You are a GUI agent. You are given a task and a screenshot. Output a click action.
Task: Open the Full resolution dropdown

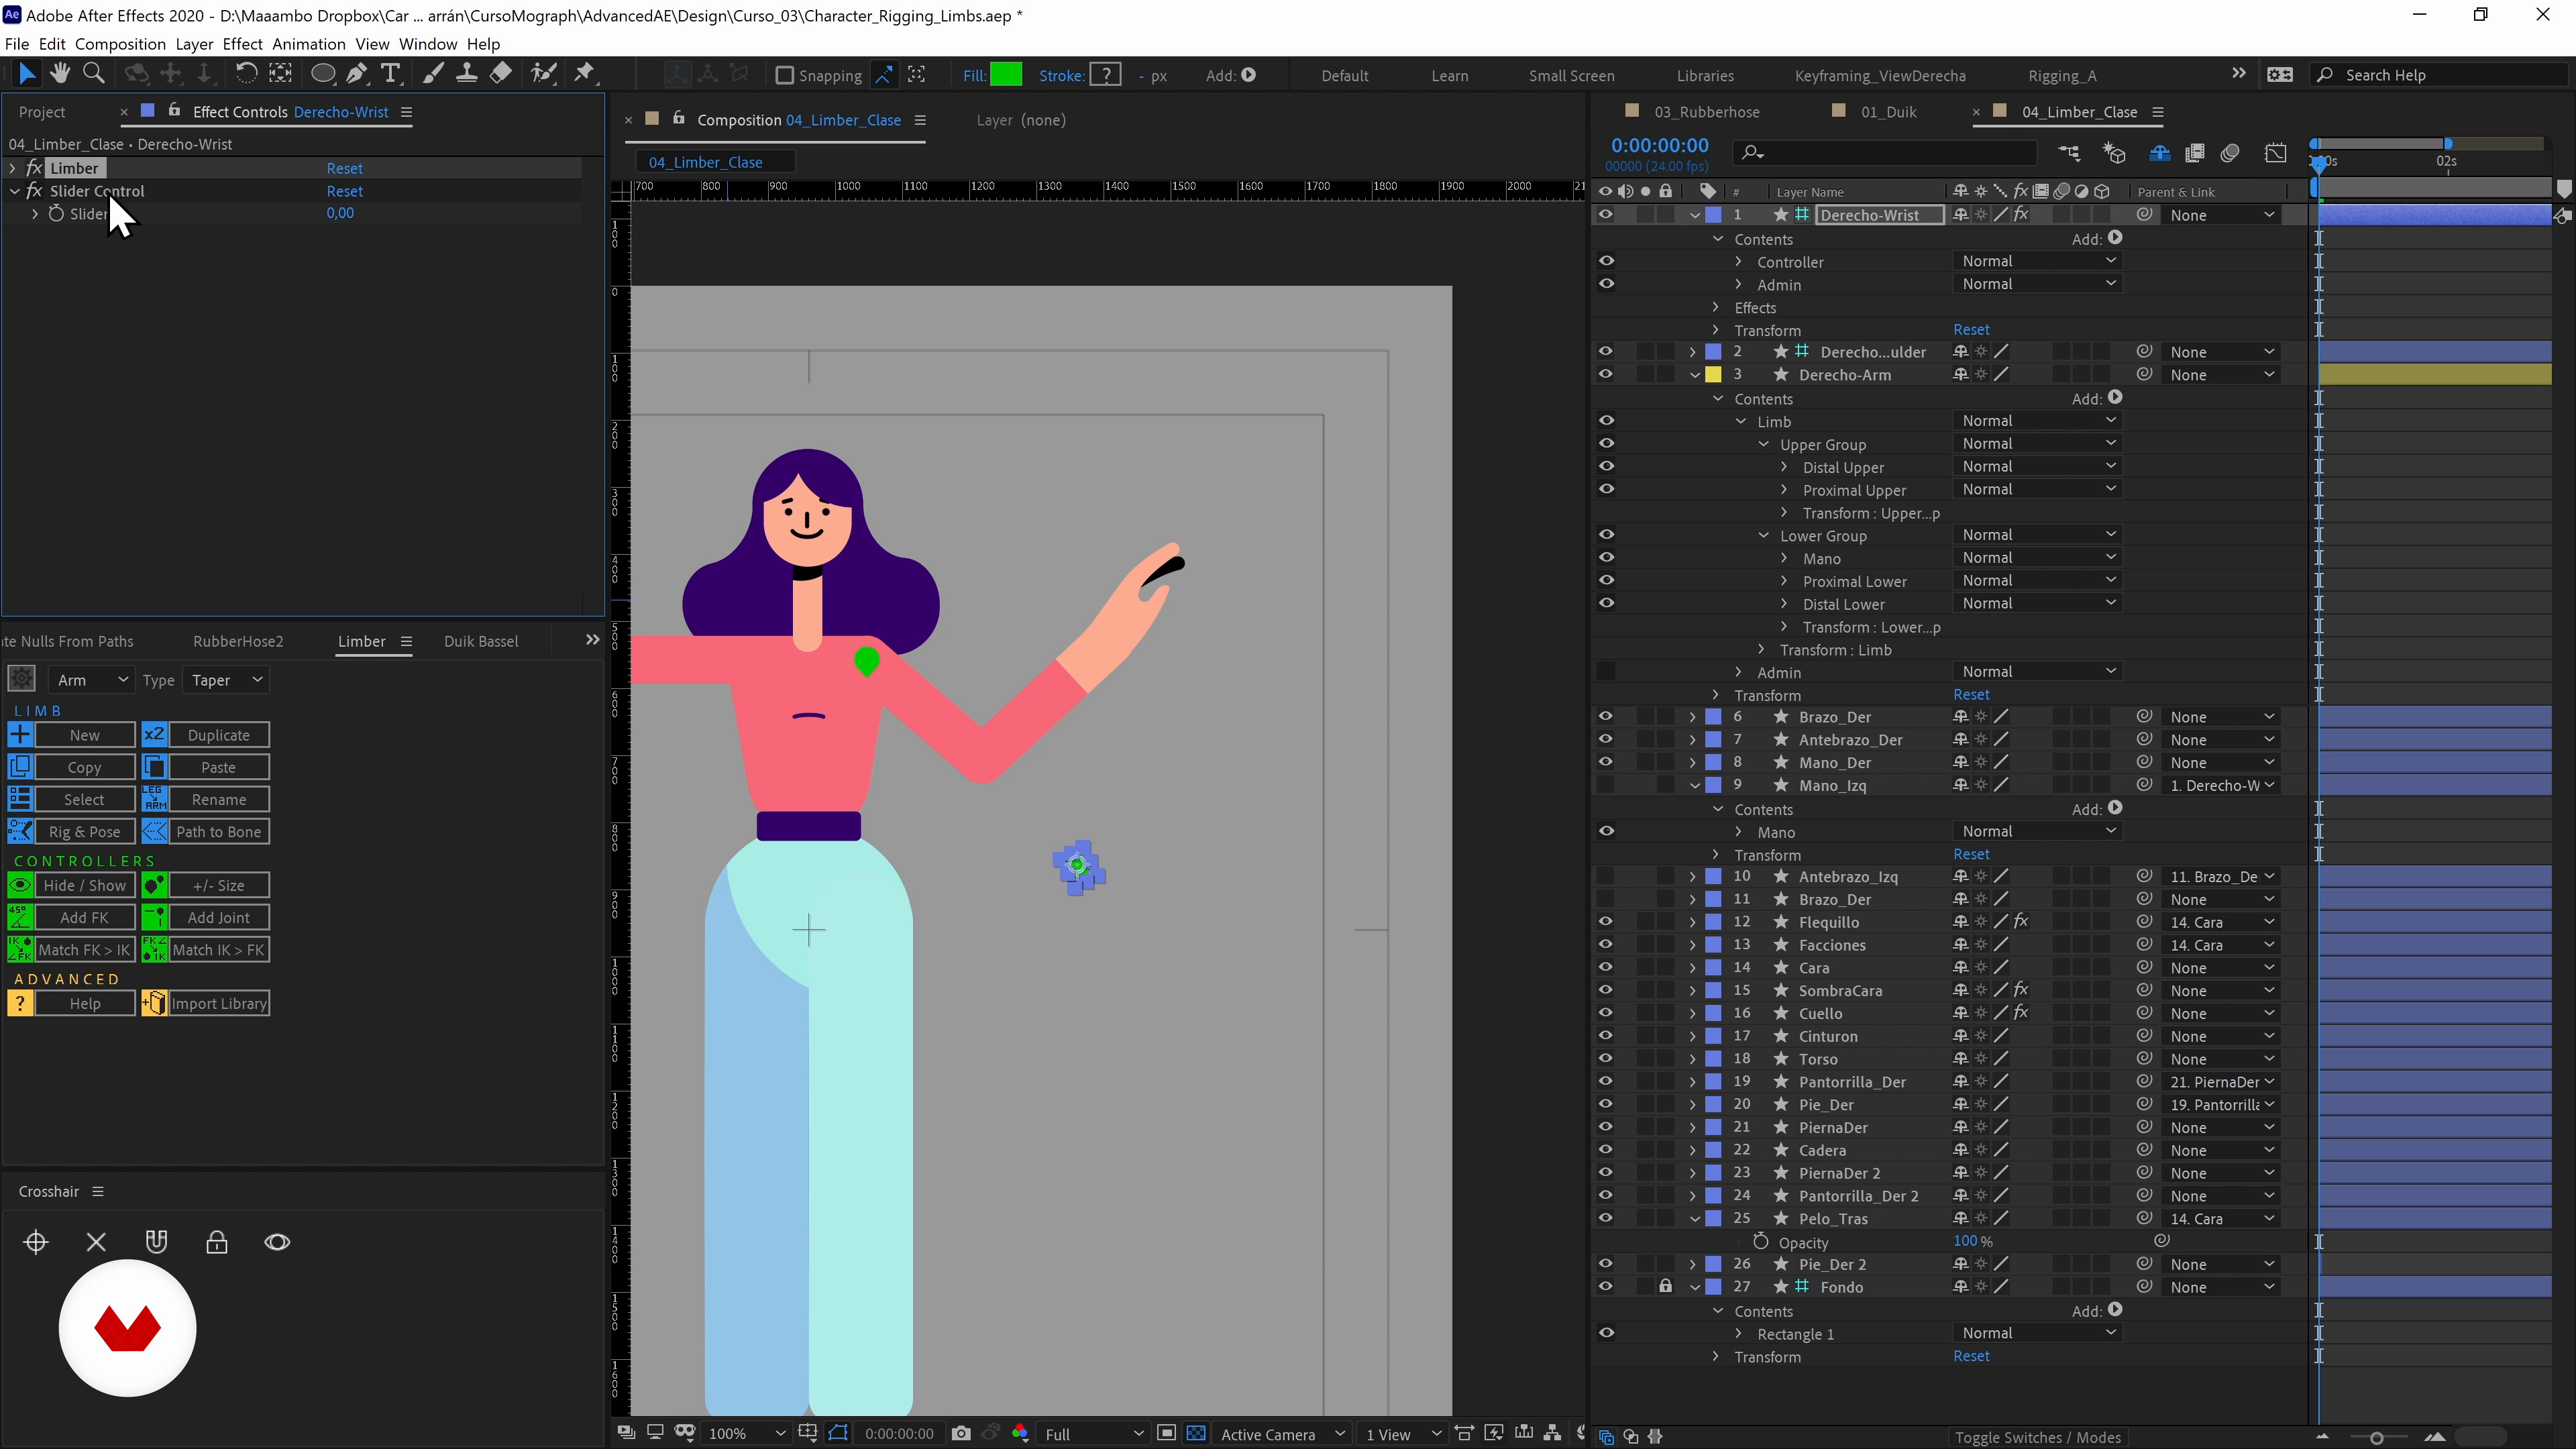(1093, 1433)
